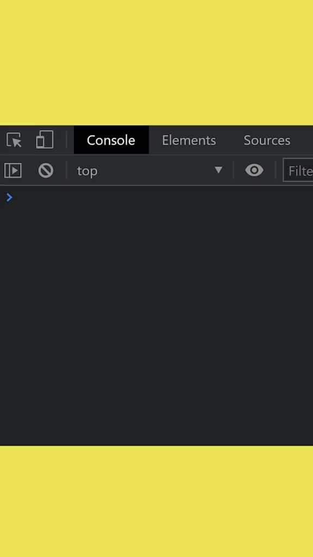This screenshot has width=313, height=557.
Task: Click the blue console prompt chevron
Action: 9,197
